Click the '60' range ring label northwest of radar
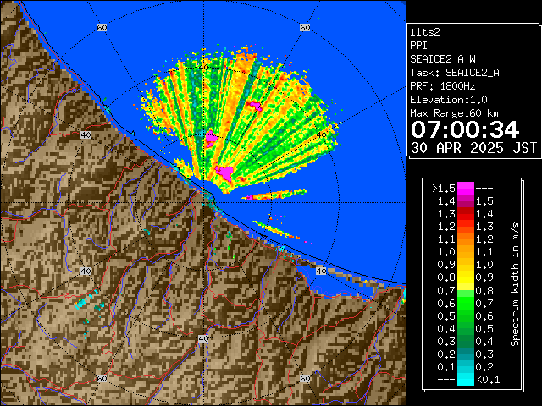The width and height of the screenshot is (542, 406). [102, 27]
